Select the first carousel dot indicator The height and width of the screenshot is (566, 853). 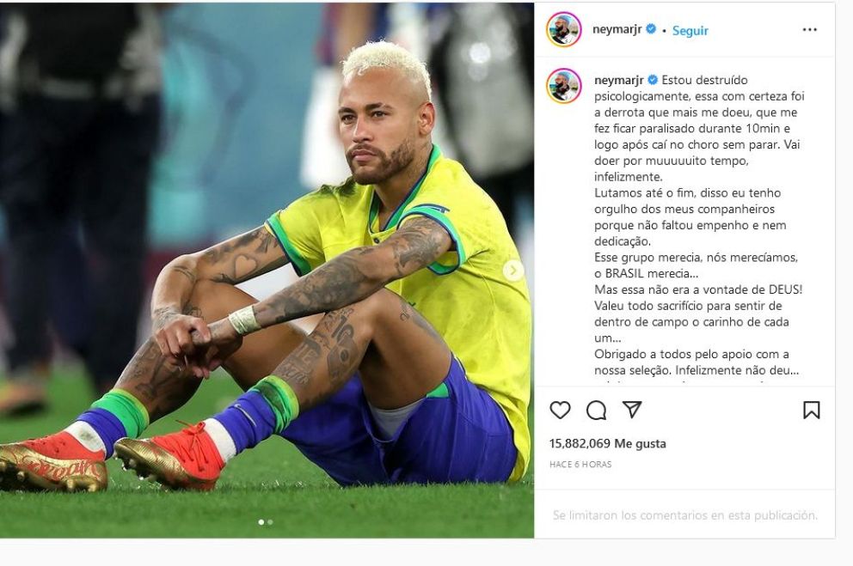(261, 521)
